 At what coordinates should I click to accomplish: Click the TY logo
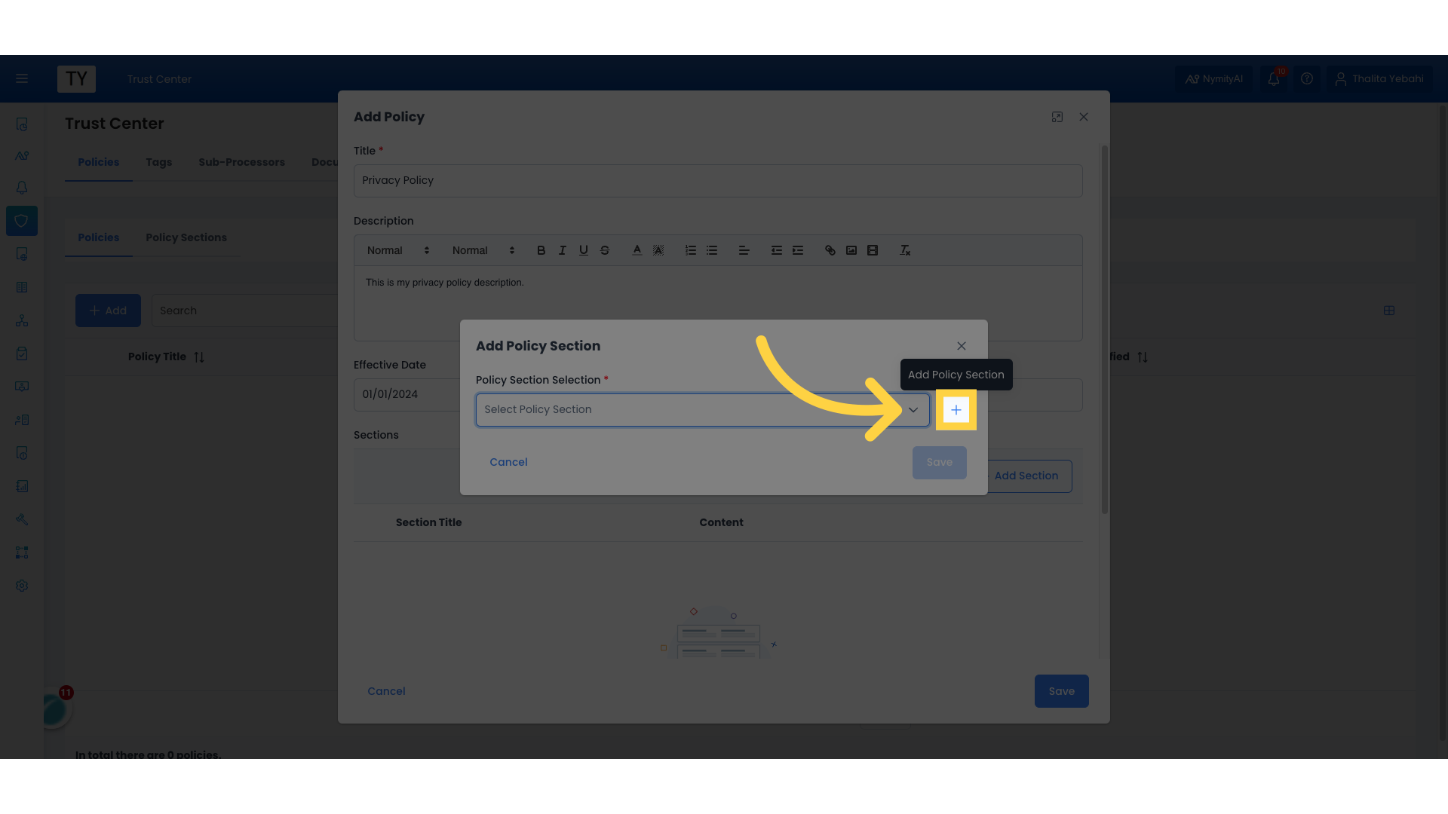tap(76, 79)
